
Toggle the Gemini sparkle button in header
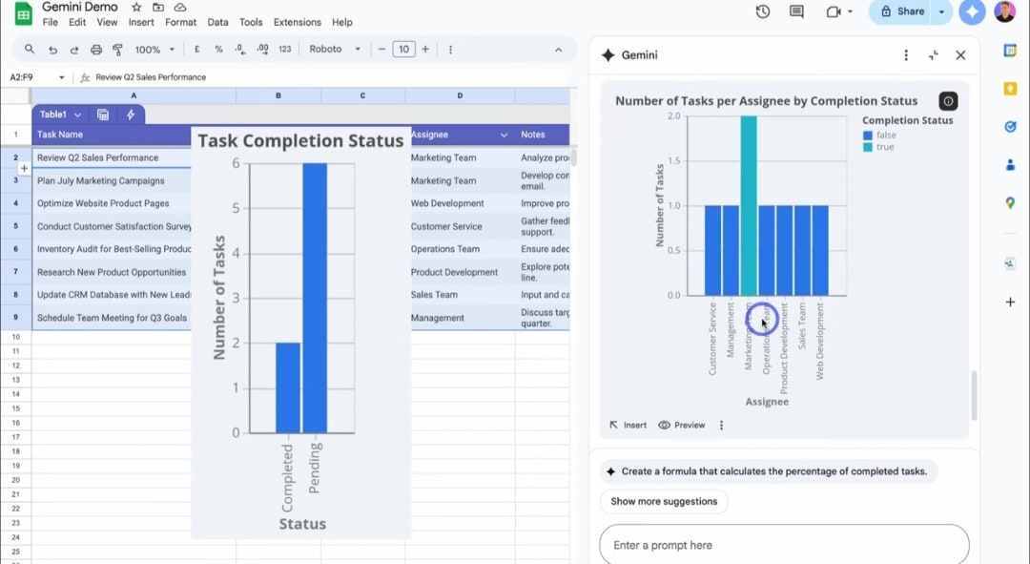point(972,11)
